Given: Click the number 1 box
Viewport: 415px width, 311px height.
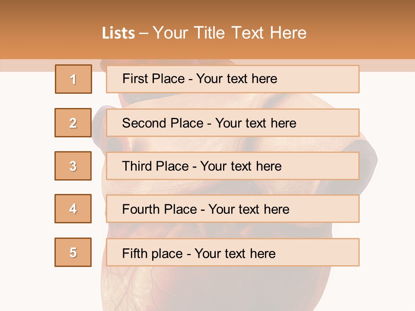Looking at the screenshot, I should point(73,79).
